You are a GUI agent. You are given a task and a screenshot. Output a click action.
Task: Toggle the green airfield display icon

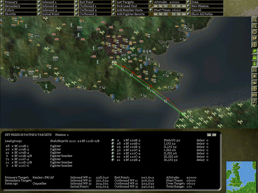pyautogui.click(x=254, y=51)
